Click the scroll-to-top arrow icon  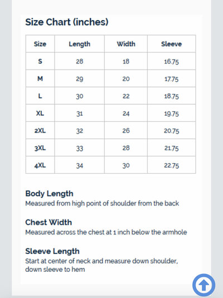[x=204, y=285]
